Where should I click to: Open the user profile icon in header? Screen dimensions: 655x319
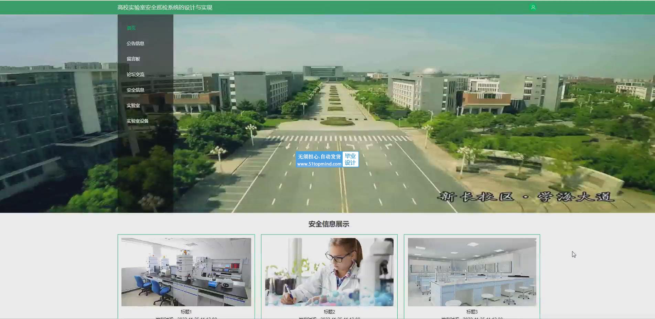pyautogui.click(x=533, y=7)
